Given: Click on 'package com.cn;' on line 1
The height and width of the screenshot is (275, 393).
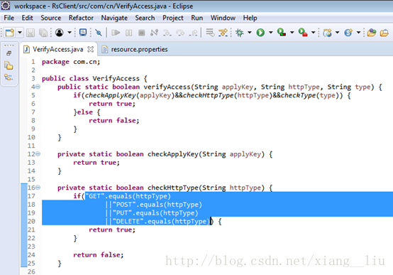Looking at the screenshot, I should pyautogui.click(x=71, y=62).
